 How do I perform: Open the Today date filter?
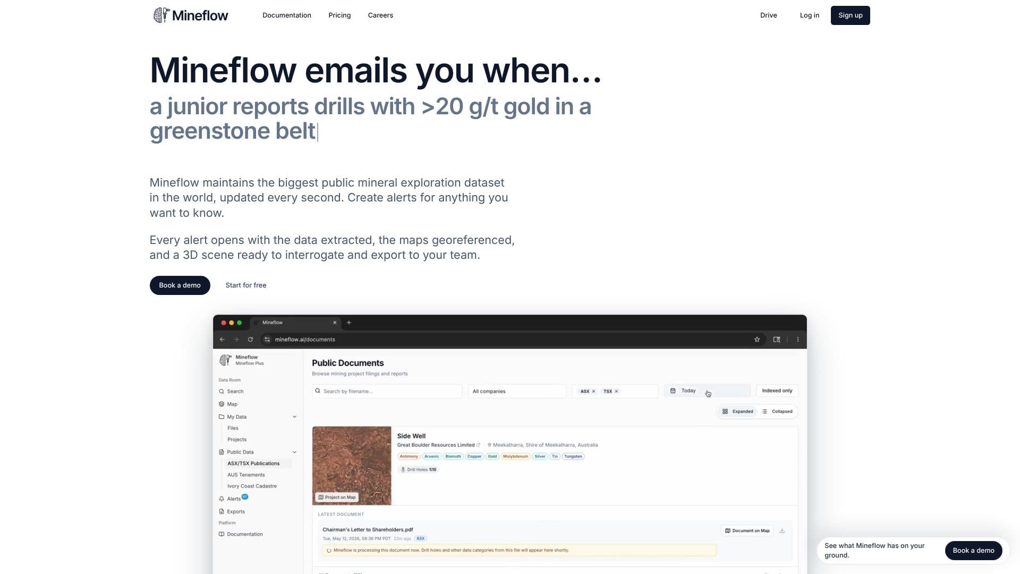pyautogui.click(x=707, y=391)
